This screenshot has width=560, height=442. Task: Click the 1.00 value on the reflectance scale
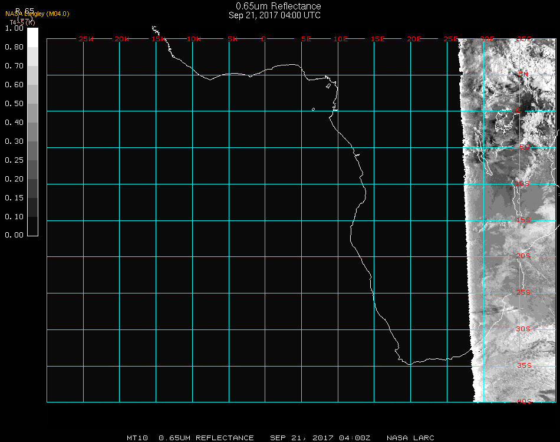click(x=14, y=28)
